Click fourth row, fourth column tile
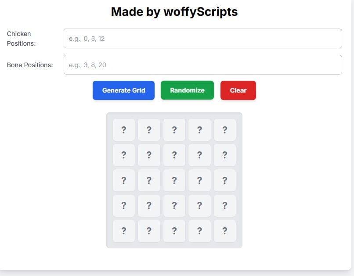This screenshot has height=276, width=354. [199, 205]
